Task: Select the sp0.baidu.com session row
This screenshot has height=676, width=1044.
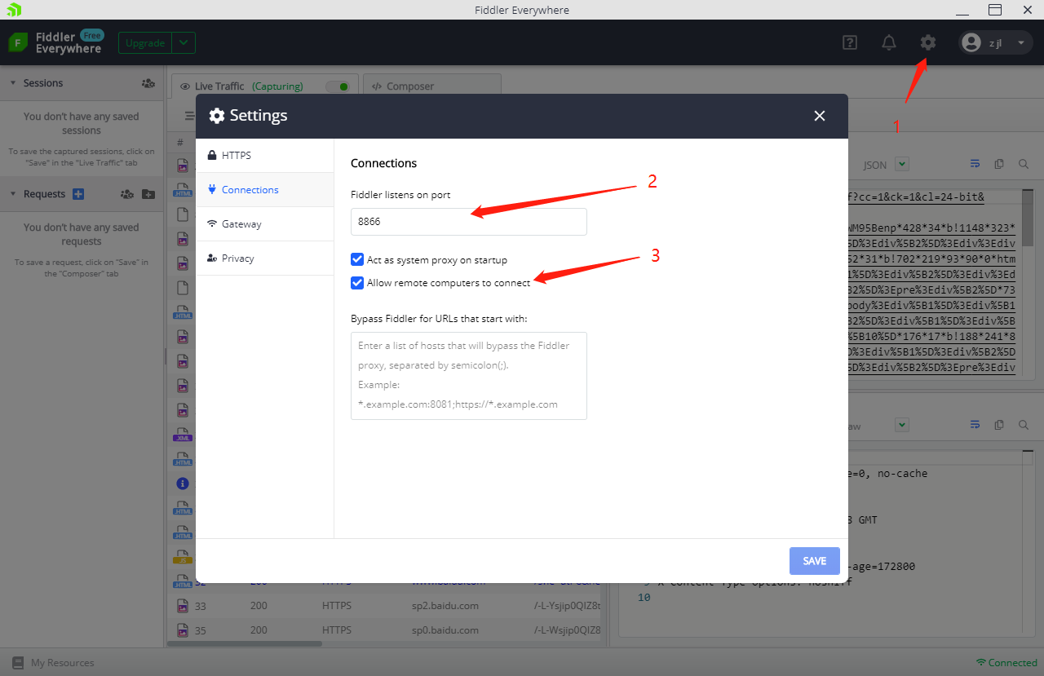Action: pyautogui.click(x=385, y=630)
